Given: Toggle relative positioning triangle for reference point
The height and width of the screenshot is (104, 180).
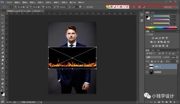Looking at the screenshot, I should (x=27, y=7).
